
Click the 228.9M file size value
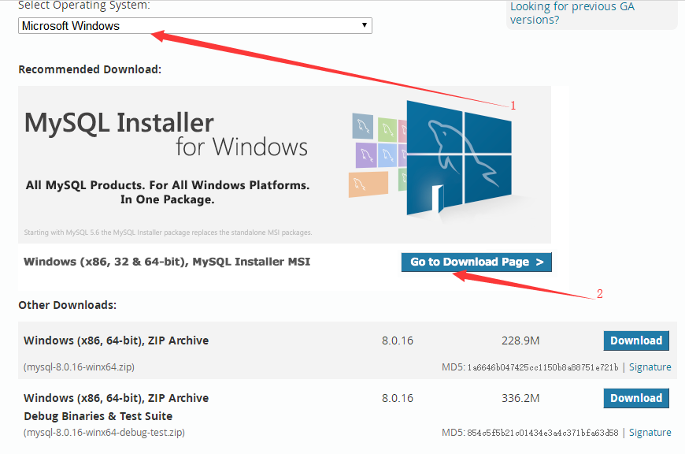point(520,340)
